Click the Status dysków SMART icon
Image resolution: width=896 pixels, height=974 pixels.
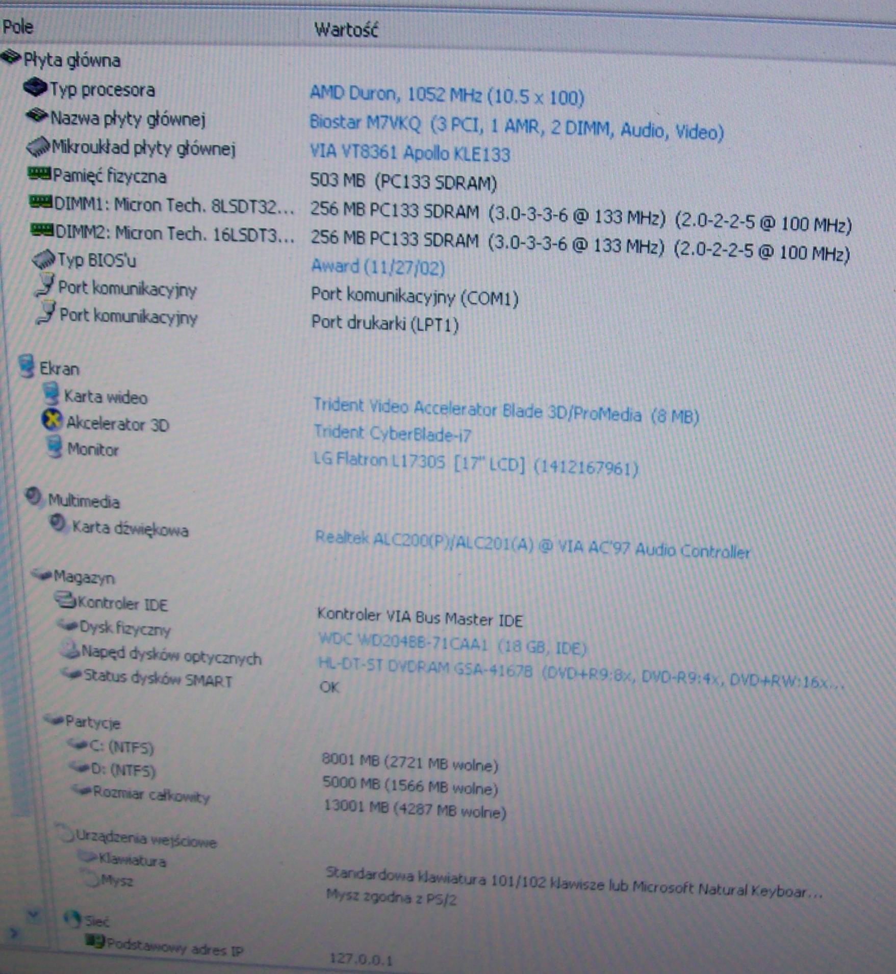72,675
